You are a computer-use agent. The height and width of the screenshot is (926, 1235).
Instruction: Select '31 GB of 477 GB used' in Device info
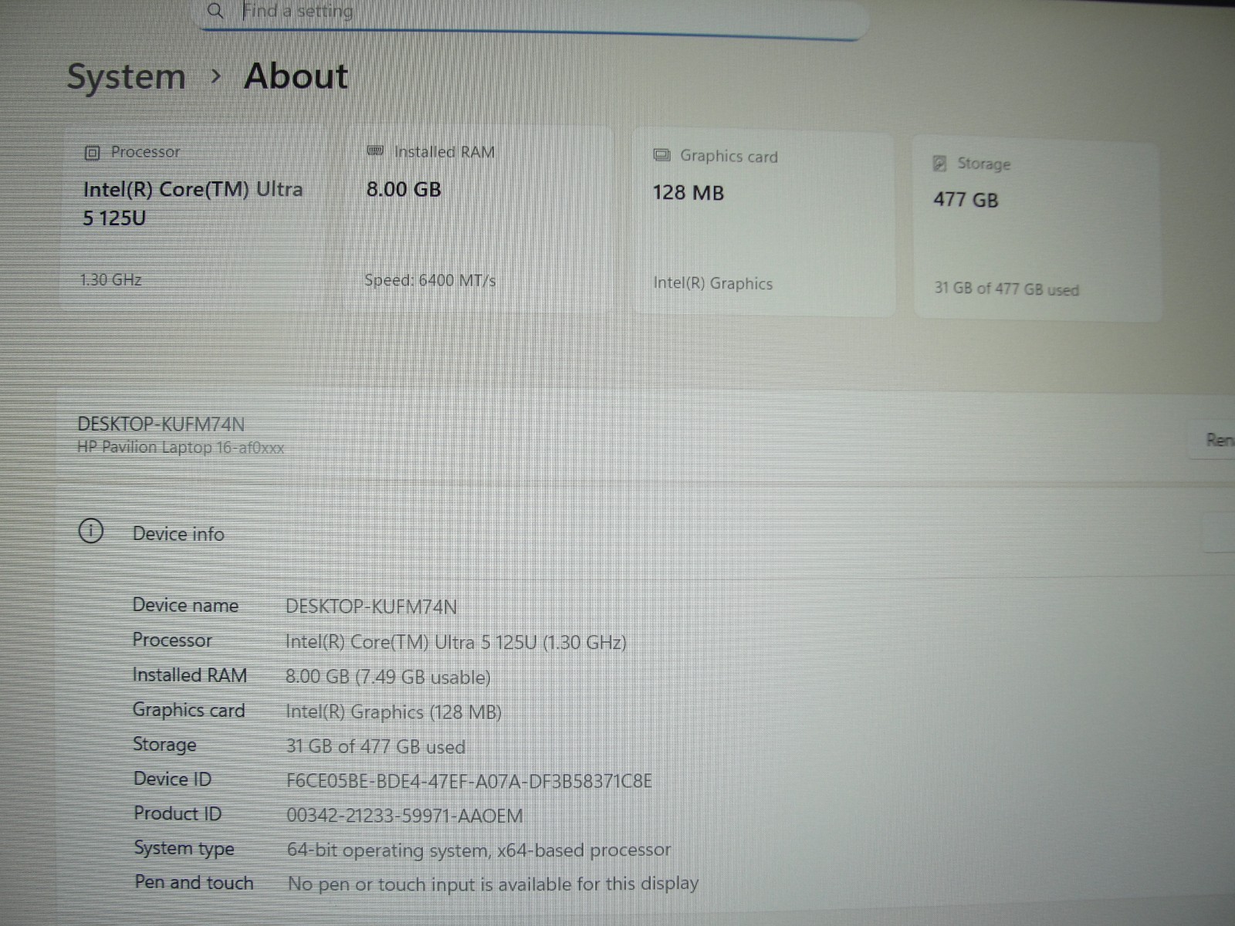coord(376,746)
